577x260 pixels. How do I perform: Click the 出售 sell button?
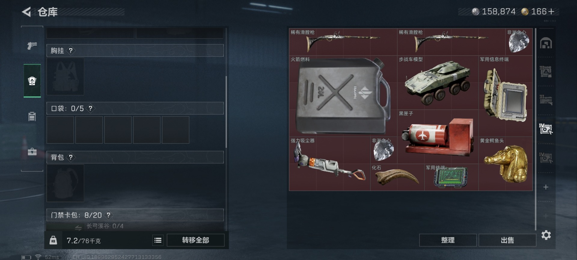pos(507,240)
